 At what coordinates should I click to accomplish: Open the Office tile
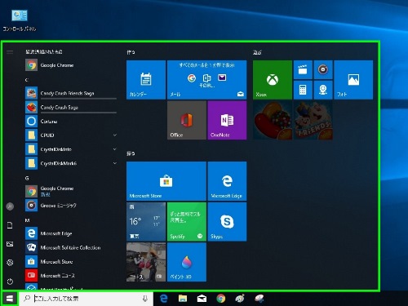187,120
